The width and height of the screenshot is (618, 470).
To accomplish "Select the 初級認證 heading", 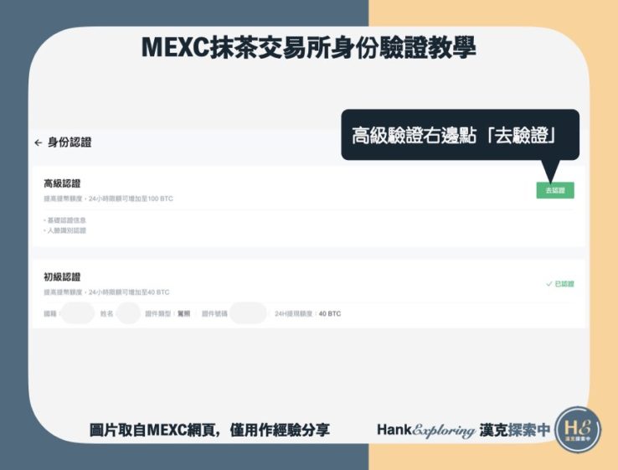I will pos(62,276).
